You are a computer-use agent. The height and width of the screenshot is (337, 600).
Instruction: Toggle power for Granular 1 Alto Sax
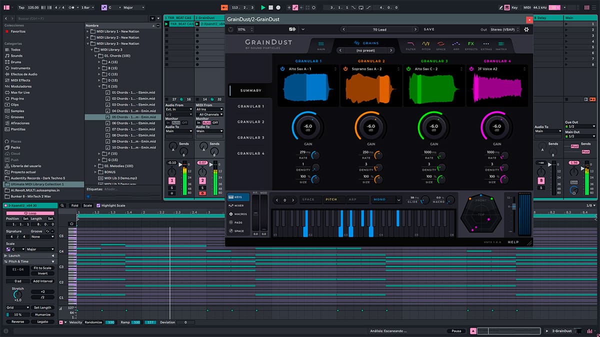click(x=282, y=69)
